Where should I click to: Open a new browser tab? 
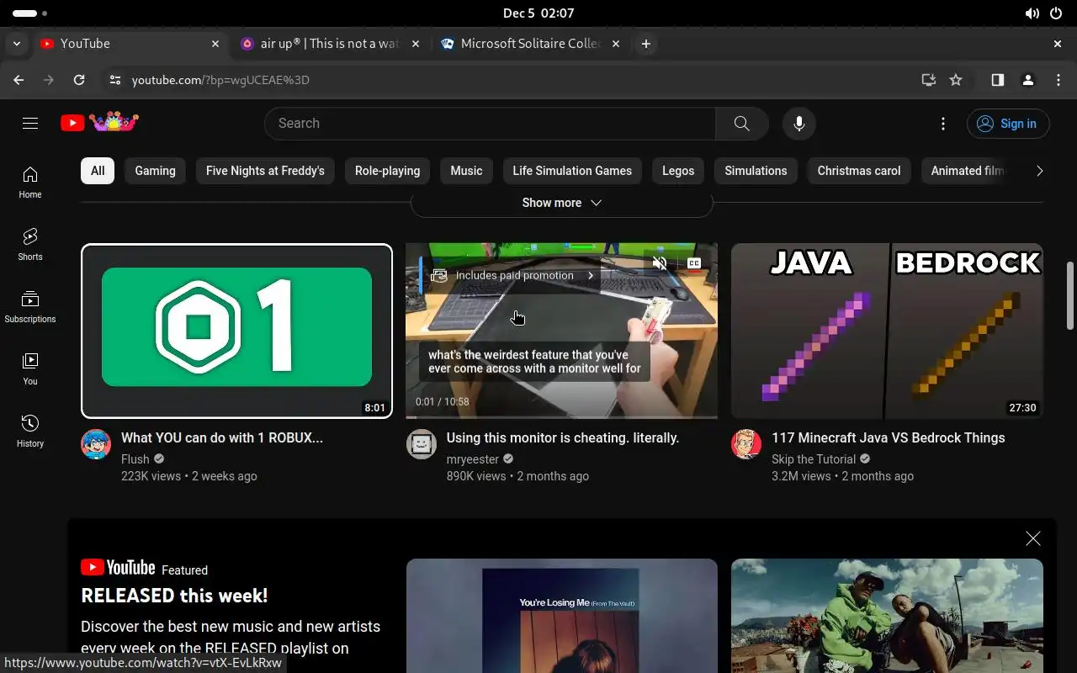point(645,44)
